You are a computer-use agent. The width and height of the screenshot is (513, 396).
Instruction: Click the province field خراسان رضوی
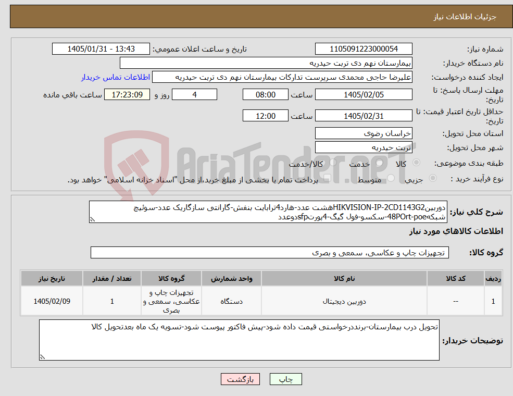click(x=364, y=133)
